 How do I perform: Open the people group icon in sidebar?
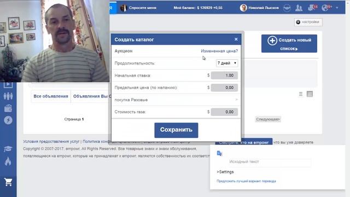[8, 96]
